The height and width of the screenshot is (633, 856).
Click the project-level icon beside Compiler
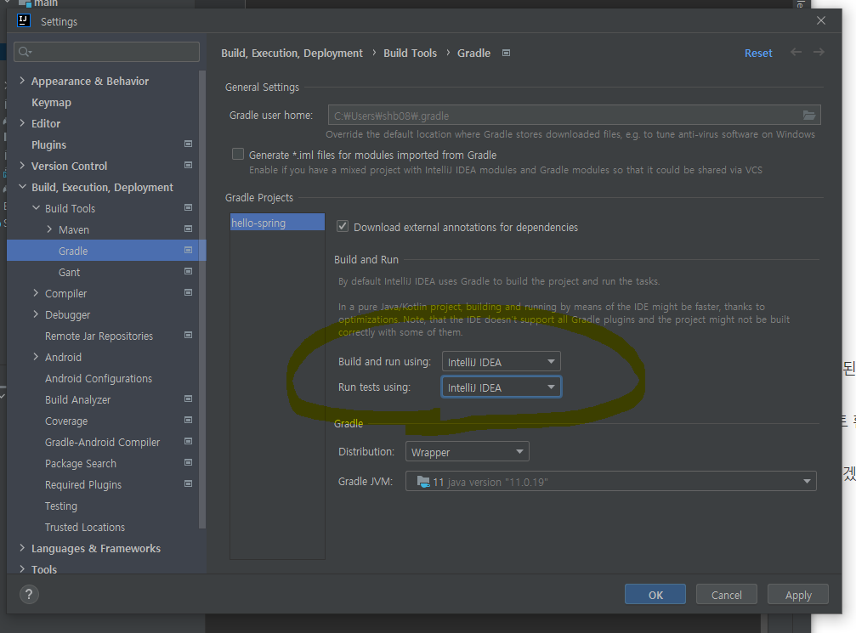pos(189,293)
